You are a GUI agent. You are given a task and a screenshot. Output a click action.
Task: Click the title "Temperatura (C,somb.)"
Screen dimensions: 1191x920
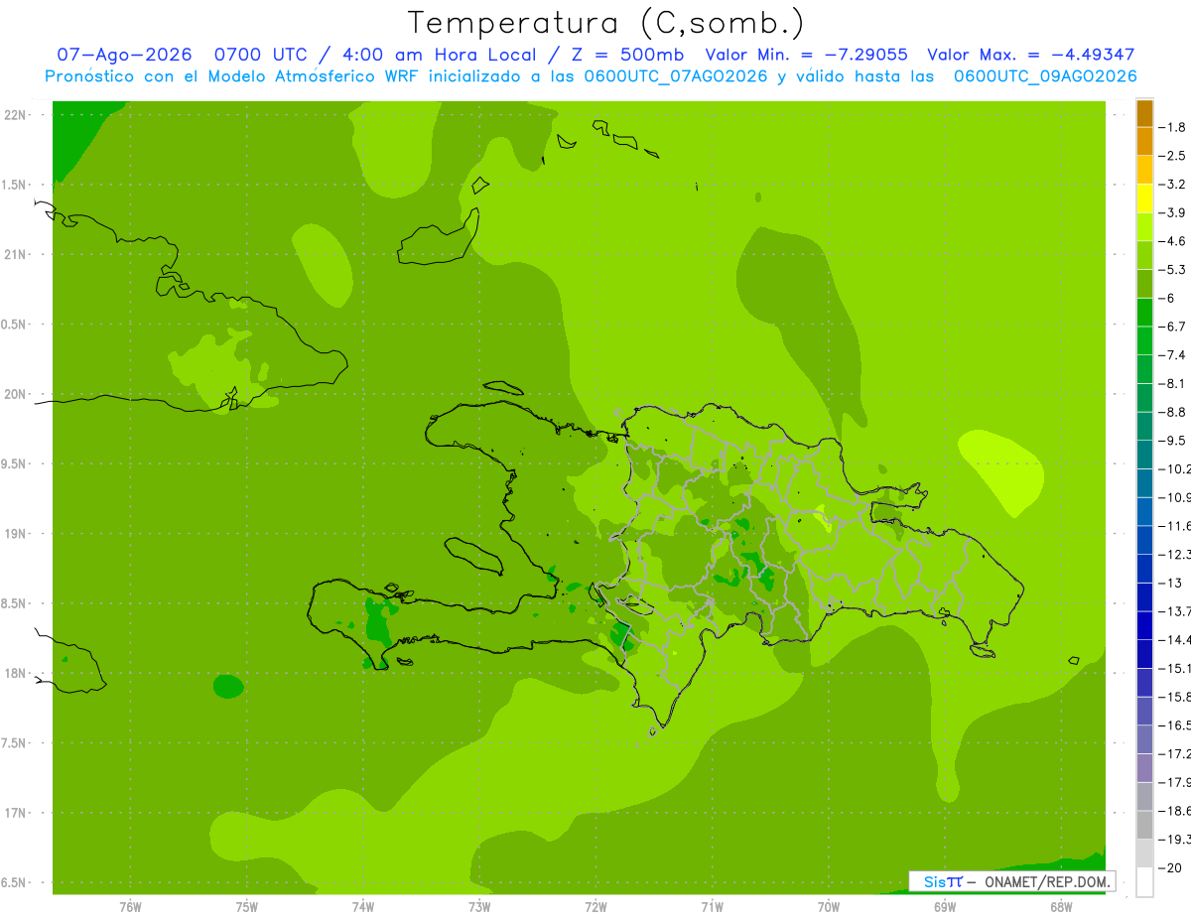tap(606, 23)
